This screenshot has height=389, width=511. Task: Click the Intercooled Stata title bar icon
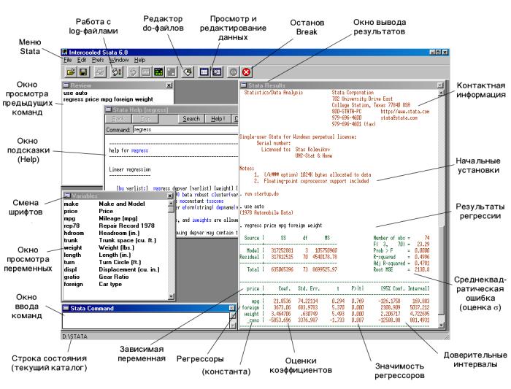click(x=64, y=52)
